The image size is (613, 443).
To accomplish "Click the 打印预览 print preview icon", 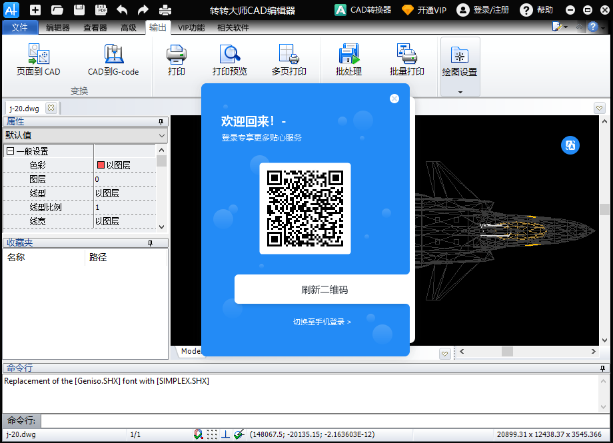I will pyautogui.click(x=229, y=55).
